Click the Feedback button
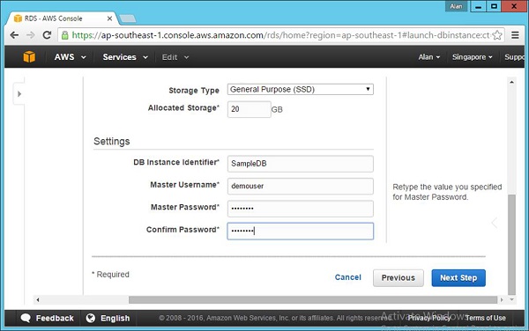Viewport: 529px width, 331px height. (x=48, y=318)
